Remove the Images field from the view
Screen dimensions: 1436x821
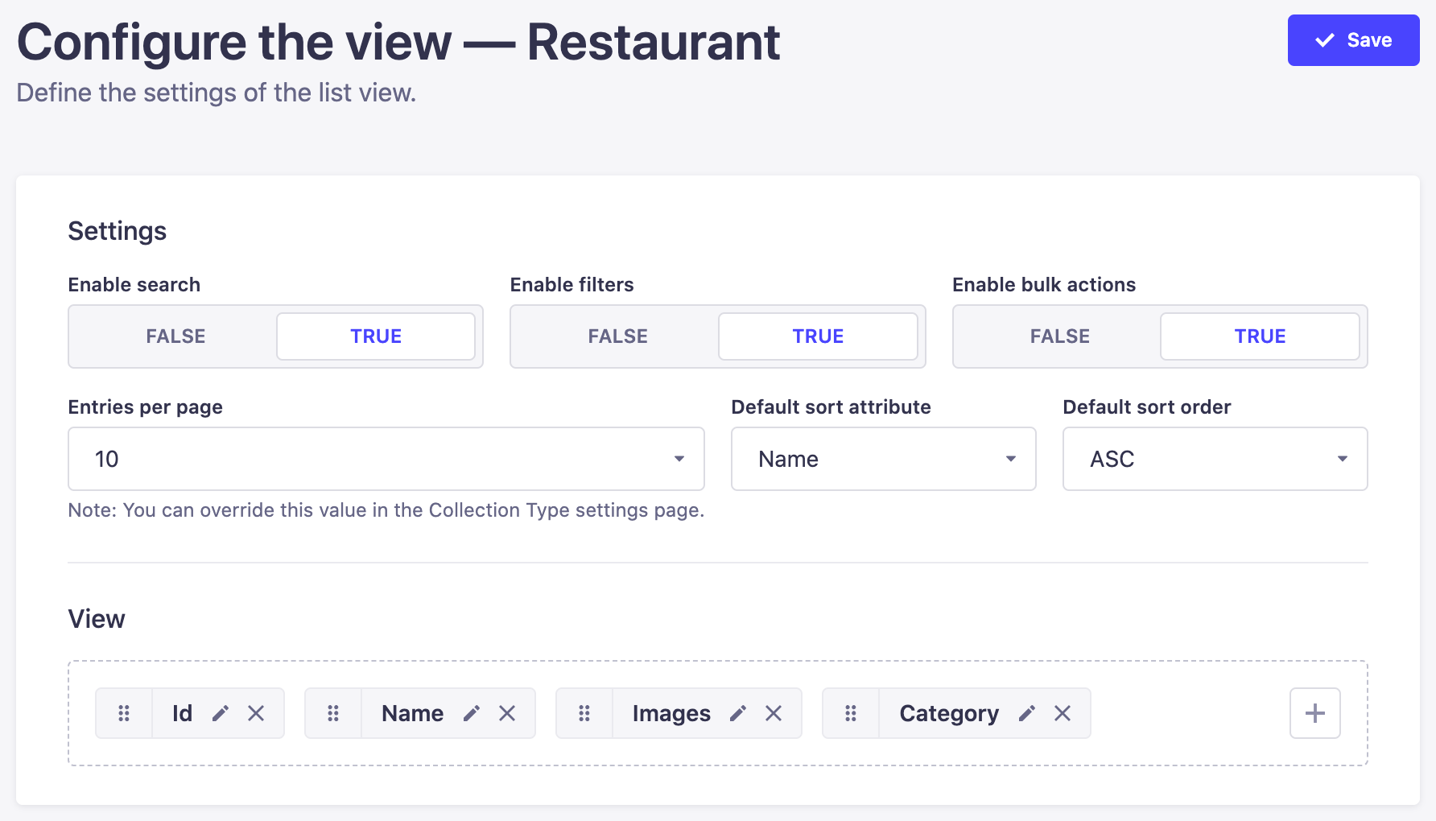[x=774, y=713]
